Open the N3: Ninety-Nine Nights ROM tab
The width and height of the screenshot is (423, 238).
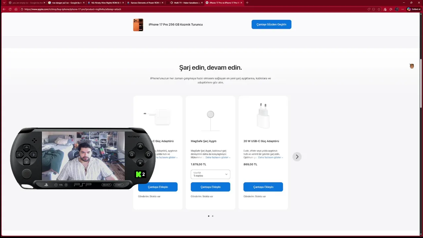point(105,3)
